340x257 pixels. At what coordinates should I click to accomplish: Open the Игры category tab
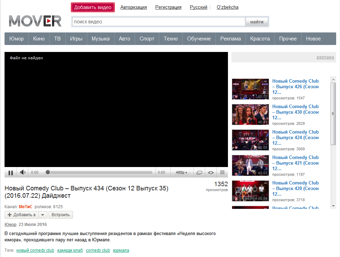(76, 39)
